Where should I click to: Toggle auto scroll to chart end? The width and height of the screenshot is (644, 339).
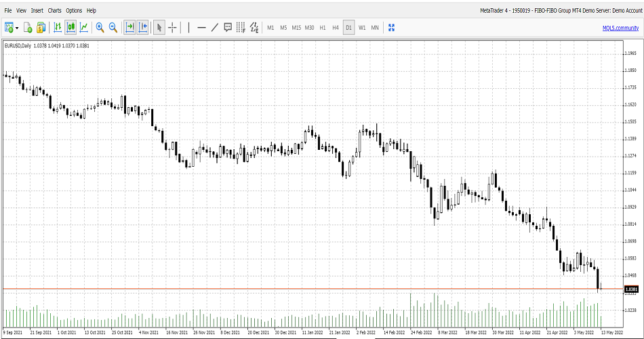(129, 28)
